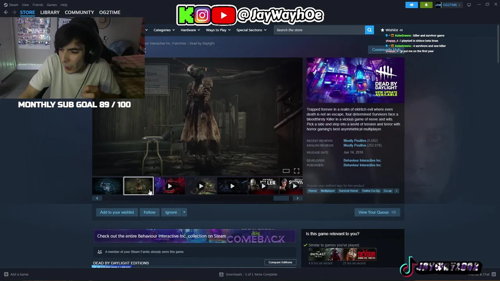Open the Steam announcements megaphone button
Image resolution: width=500 pixels, height=281 pixels.
pos(411,5)
